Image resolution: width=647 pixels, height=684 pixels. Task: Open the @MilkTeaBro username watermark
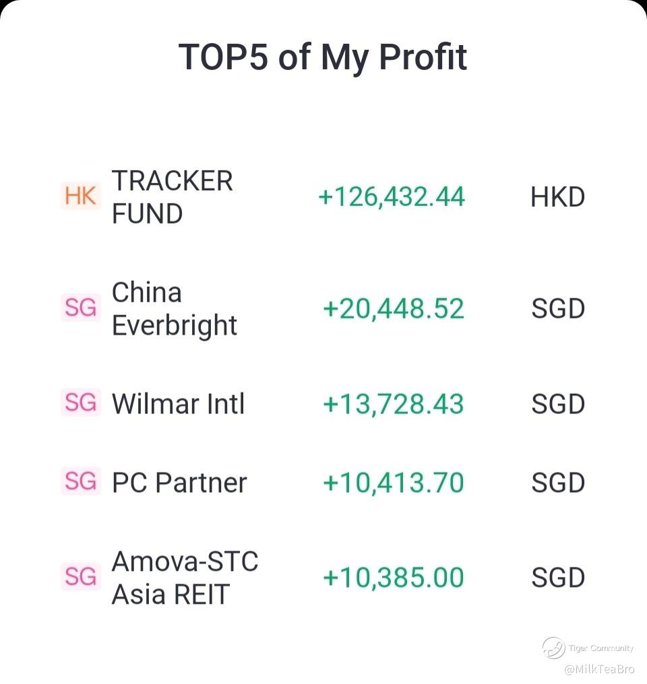click(599, 669)
